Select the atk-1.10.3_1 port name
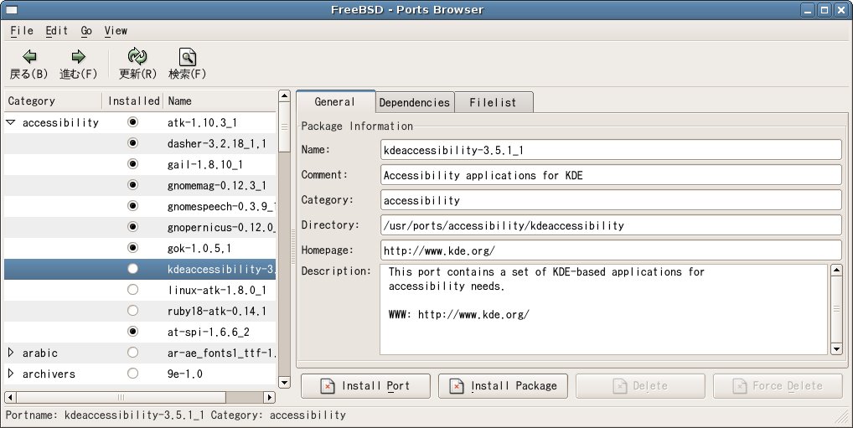This screenshot has width=853, height=428. pyautogui.click(x=202, y=123)
